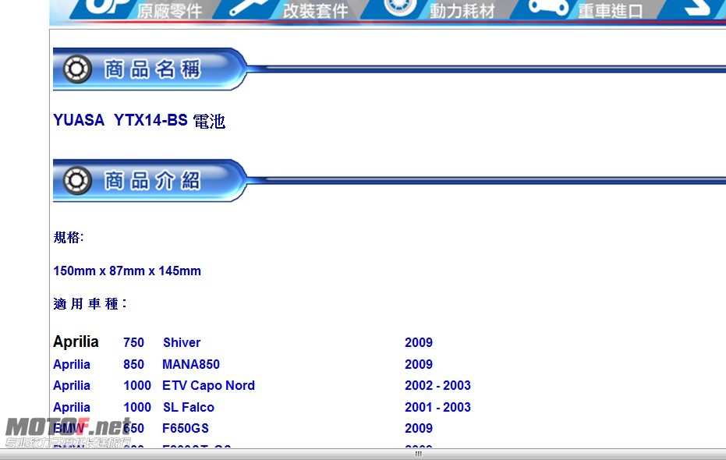The image size is (726, 460).
Task: Open the 原廠零件 navigation tab
Action: coord(169,11)
